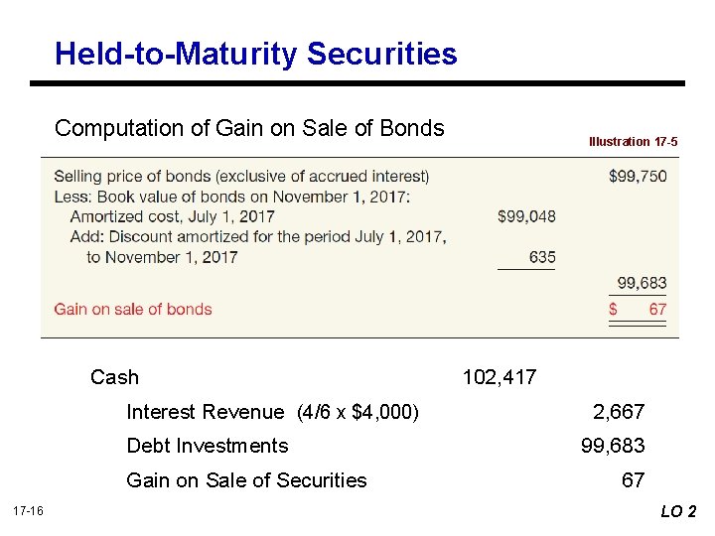This screenshot has width=715, height=536.
Task: Click the Selling price of bonds line
Action: pyautogui.click(x=241, y=176)
